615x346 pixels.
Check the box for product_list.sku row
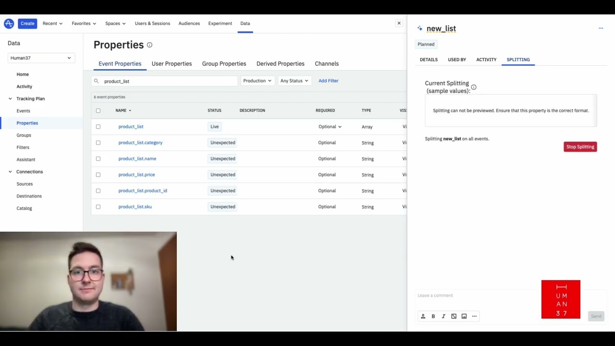click(98, 207)
